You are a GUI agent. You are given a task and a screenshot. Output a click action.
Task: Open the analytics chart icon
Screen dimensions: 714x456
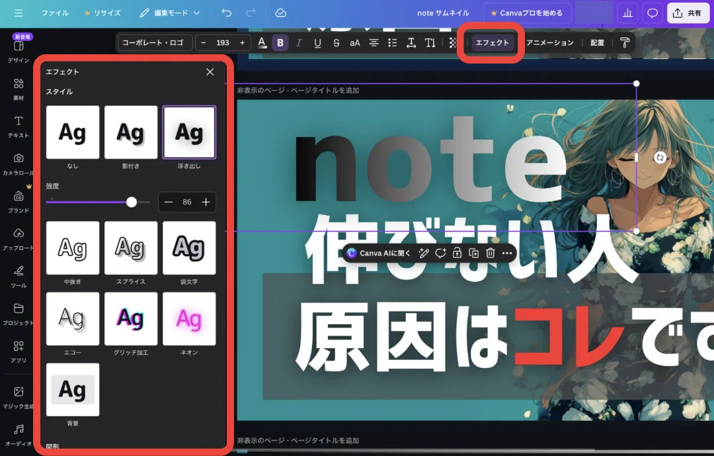[627, 13]
